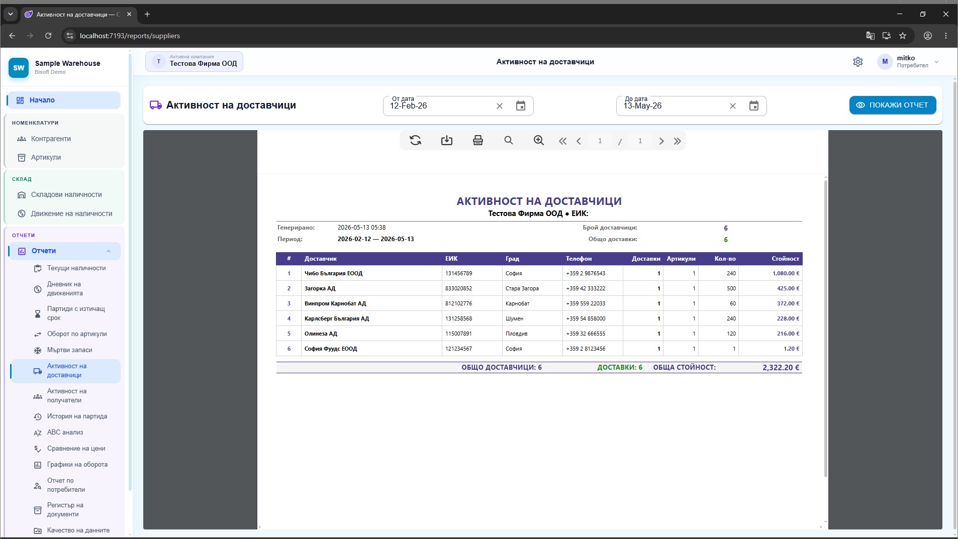The height and width of the screenshot is (539, 958).
Task: Jump to the first report page
Action: click(563, 141)
